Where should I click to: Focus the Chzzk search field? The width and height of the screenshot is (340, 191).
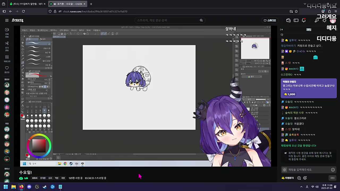tap(167, 20)
